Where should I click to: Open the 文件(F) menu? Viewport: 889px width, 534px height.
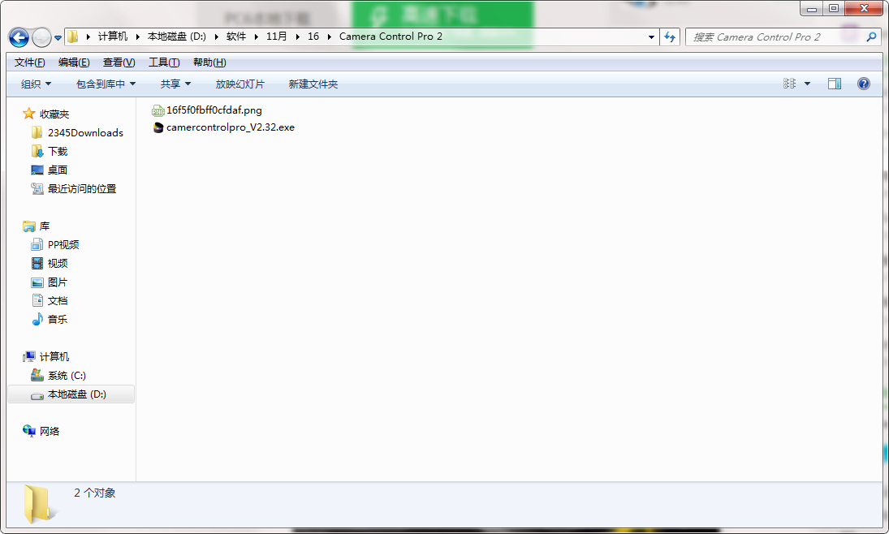pyautogui.click(x=29, y=62)
